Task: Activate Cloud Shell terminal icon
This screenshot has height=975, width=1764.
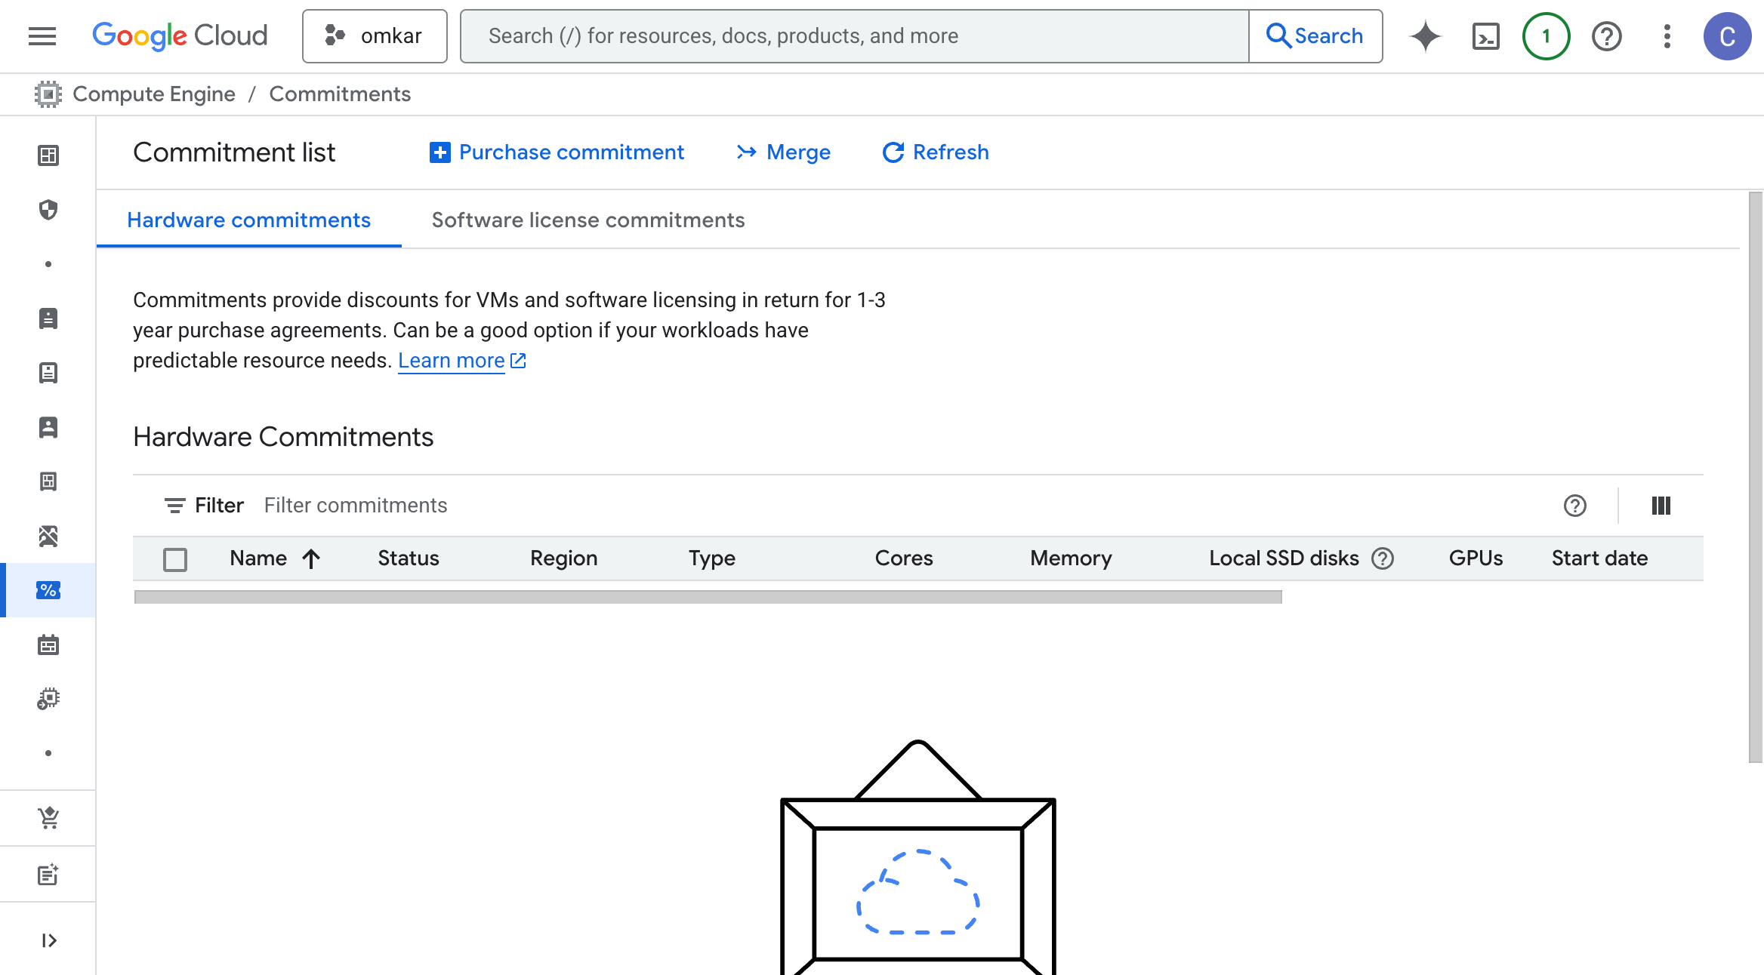Action: [1485, 36]
